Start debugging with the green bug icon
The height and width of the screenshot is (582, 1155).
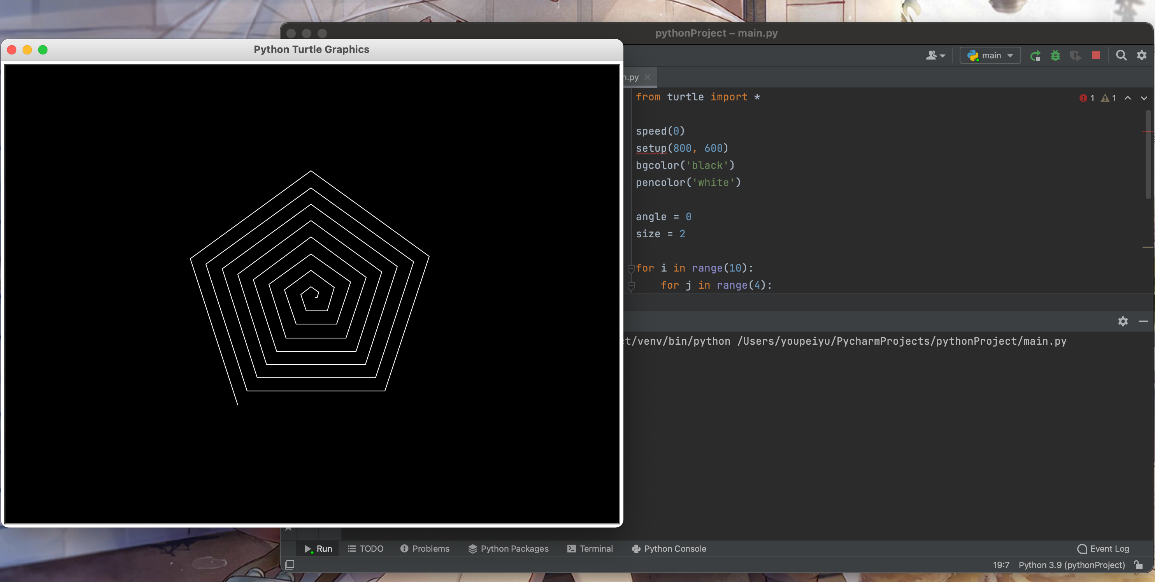pos(1055,56)
